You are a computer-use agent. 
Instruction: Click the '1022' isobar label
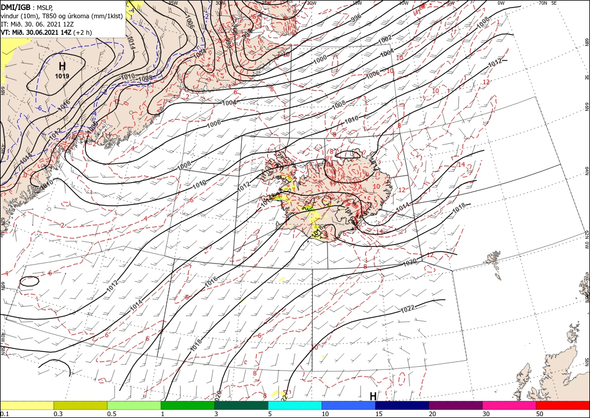pos(408,309)
